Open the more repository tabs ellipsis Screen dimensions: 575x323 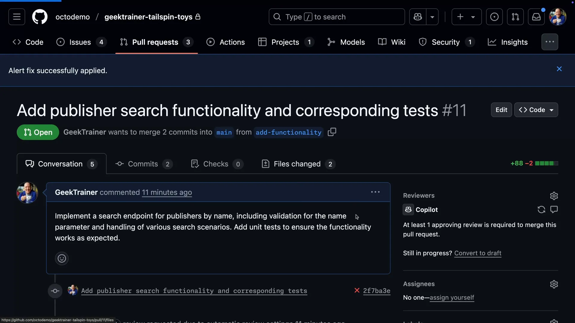pyautogui.click(x=550, y=42)
